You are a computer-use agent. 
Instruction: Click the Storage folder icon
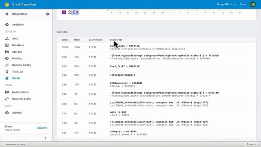point(7,52)
